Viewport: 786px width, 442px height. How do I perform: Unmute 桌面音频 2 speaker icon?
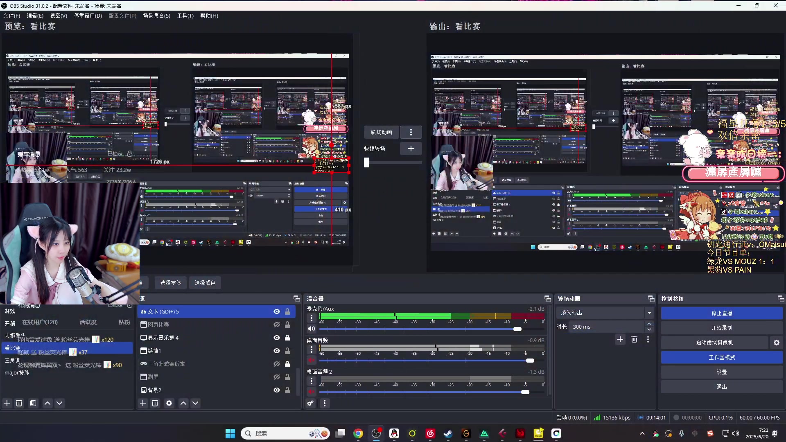click(312, 392)
